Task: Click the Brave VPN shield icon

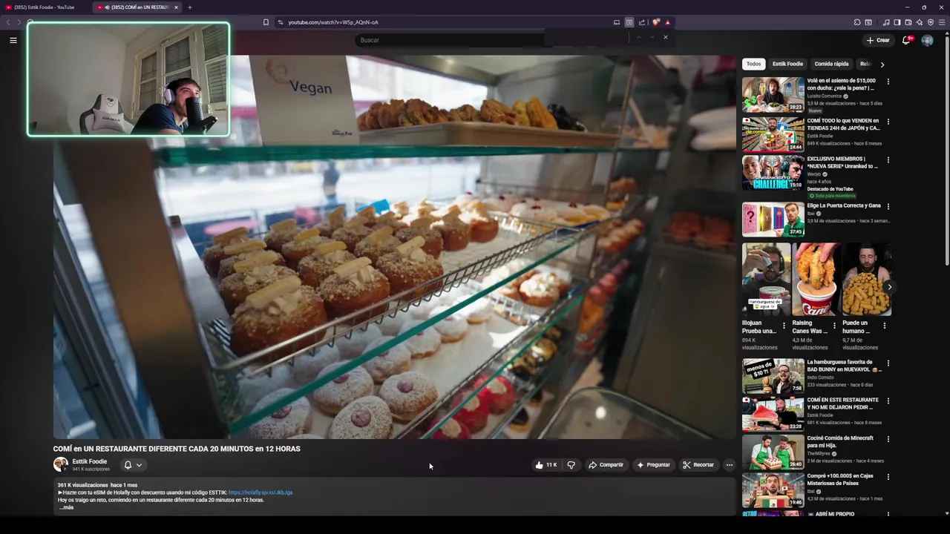Action: [931, 22]
